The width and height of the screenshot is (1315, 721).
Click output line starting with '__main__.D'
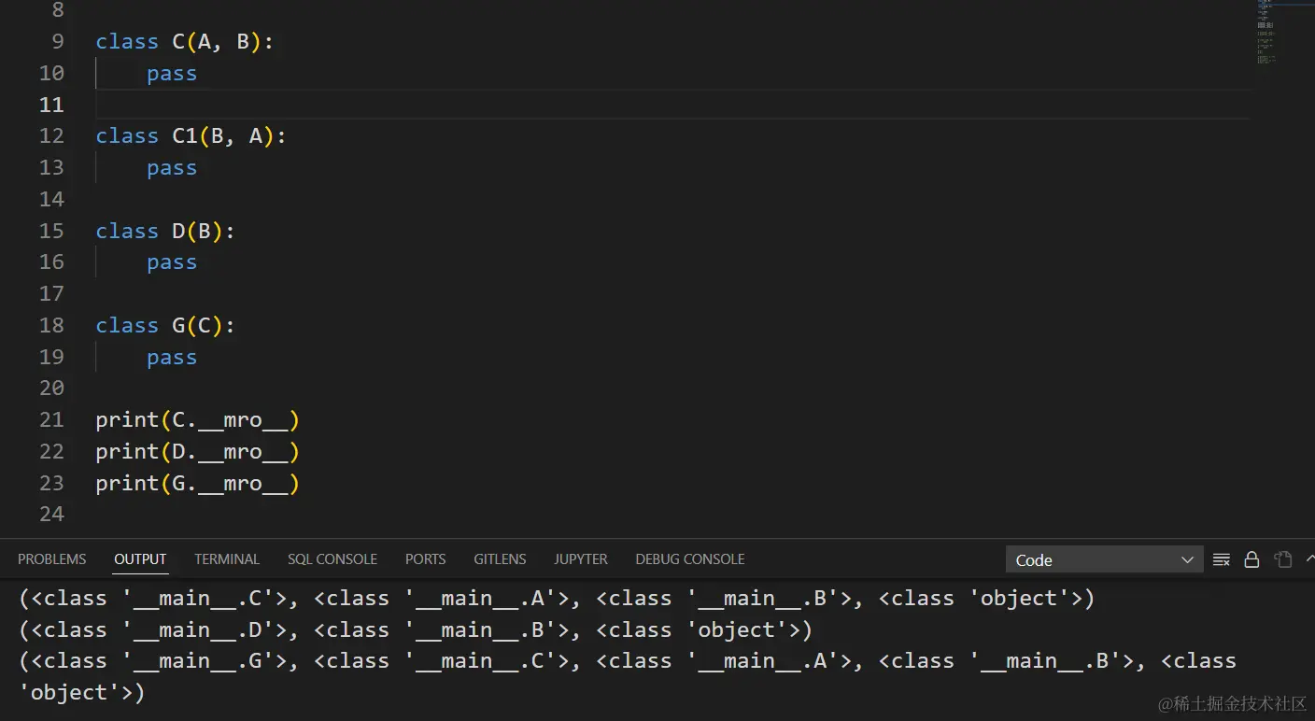point(415,629)
